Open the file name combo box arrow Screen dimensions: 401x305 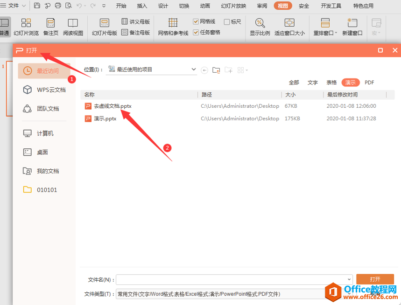[349, 280]
